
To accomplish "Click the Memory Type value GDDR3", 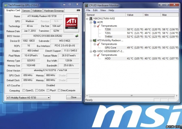I will click(31, 61).
